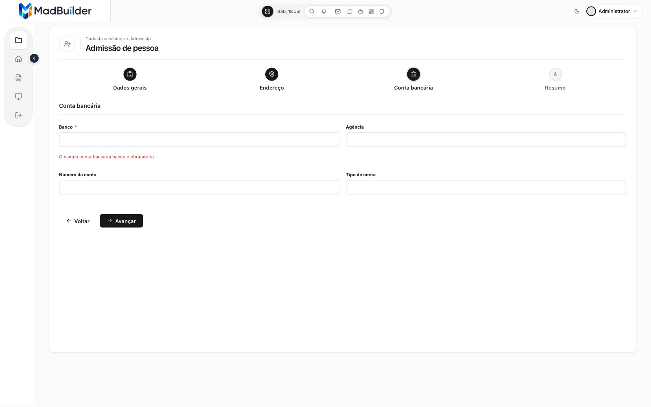Expand the Administrator user menu
Viewport: 651px width, 407px height.
point(614,11)
